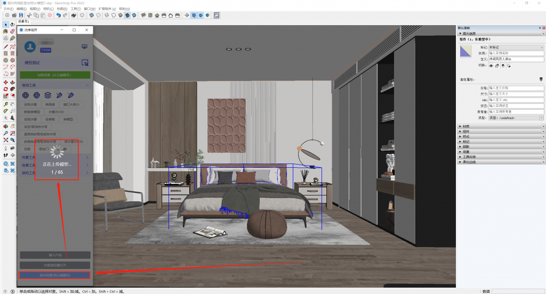546x294 pixels.
Task: Toggle the receive shadows icon
Action: 503,66
